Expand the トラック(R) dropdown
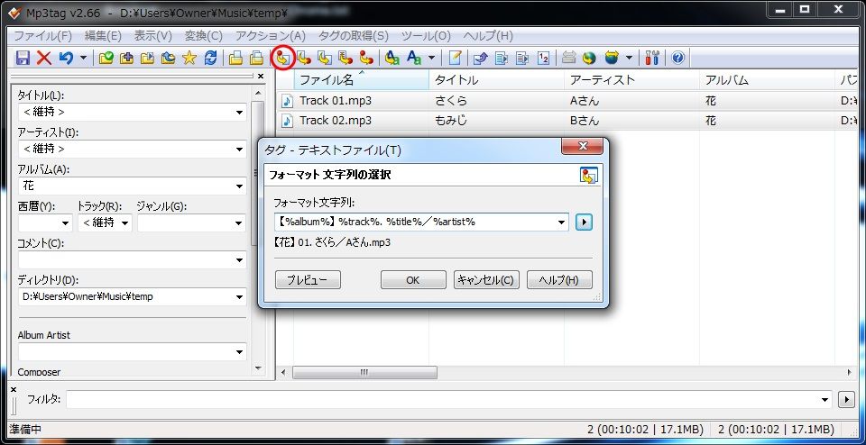Viewport: 866px width, 445px height. tap(125, 222)
